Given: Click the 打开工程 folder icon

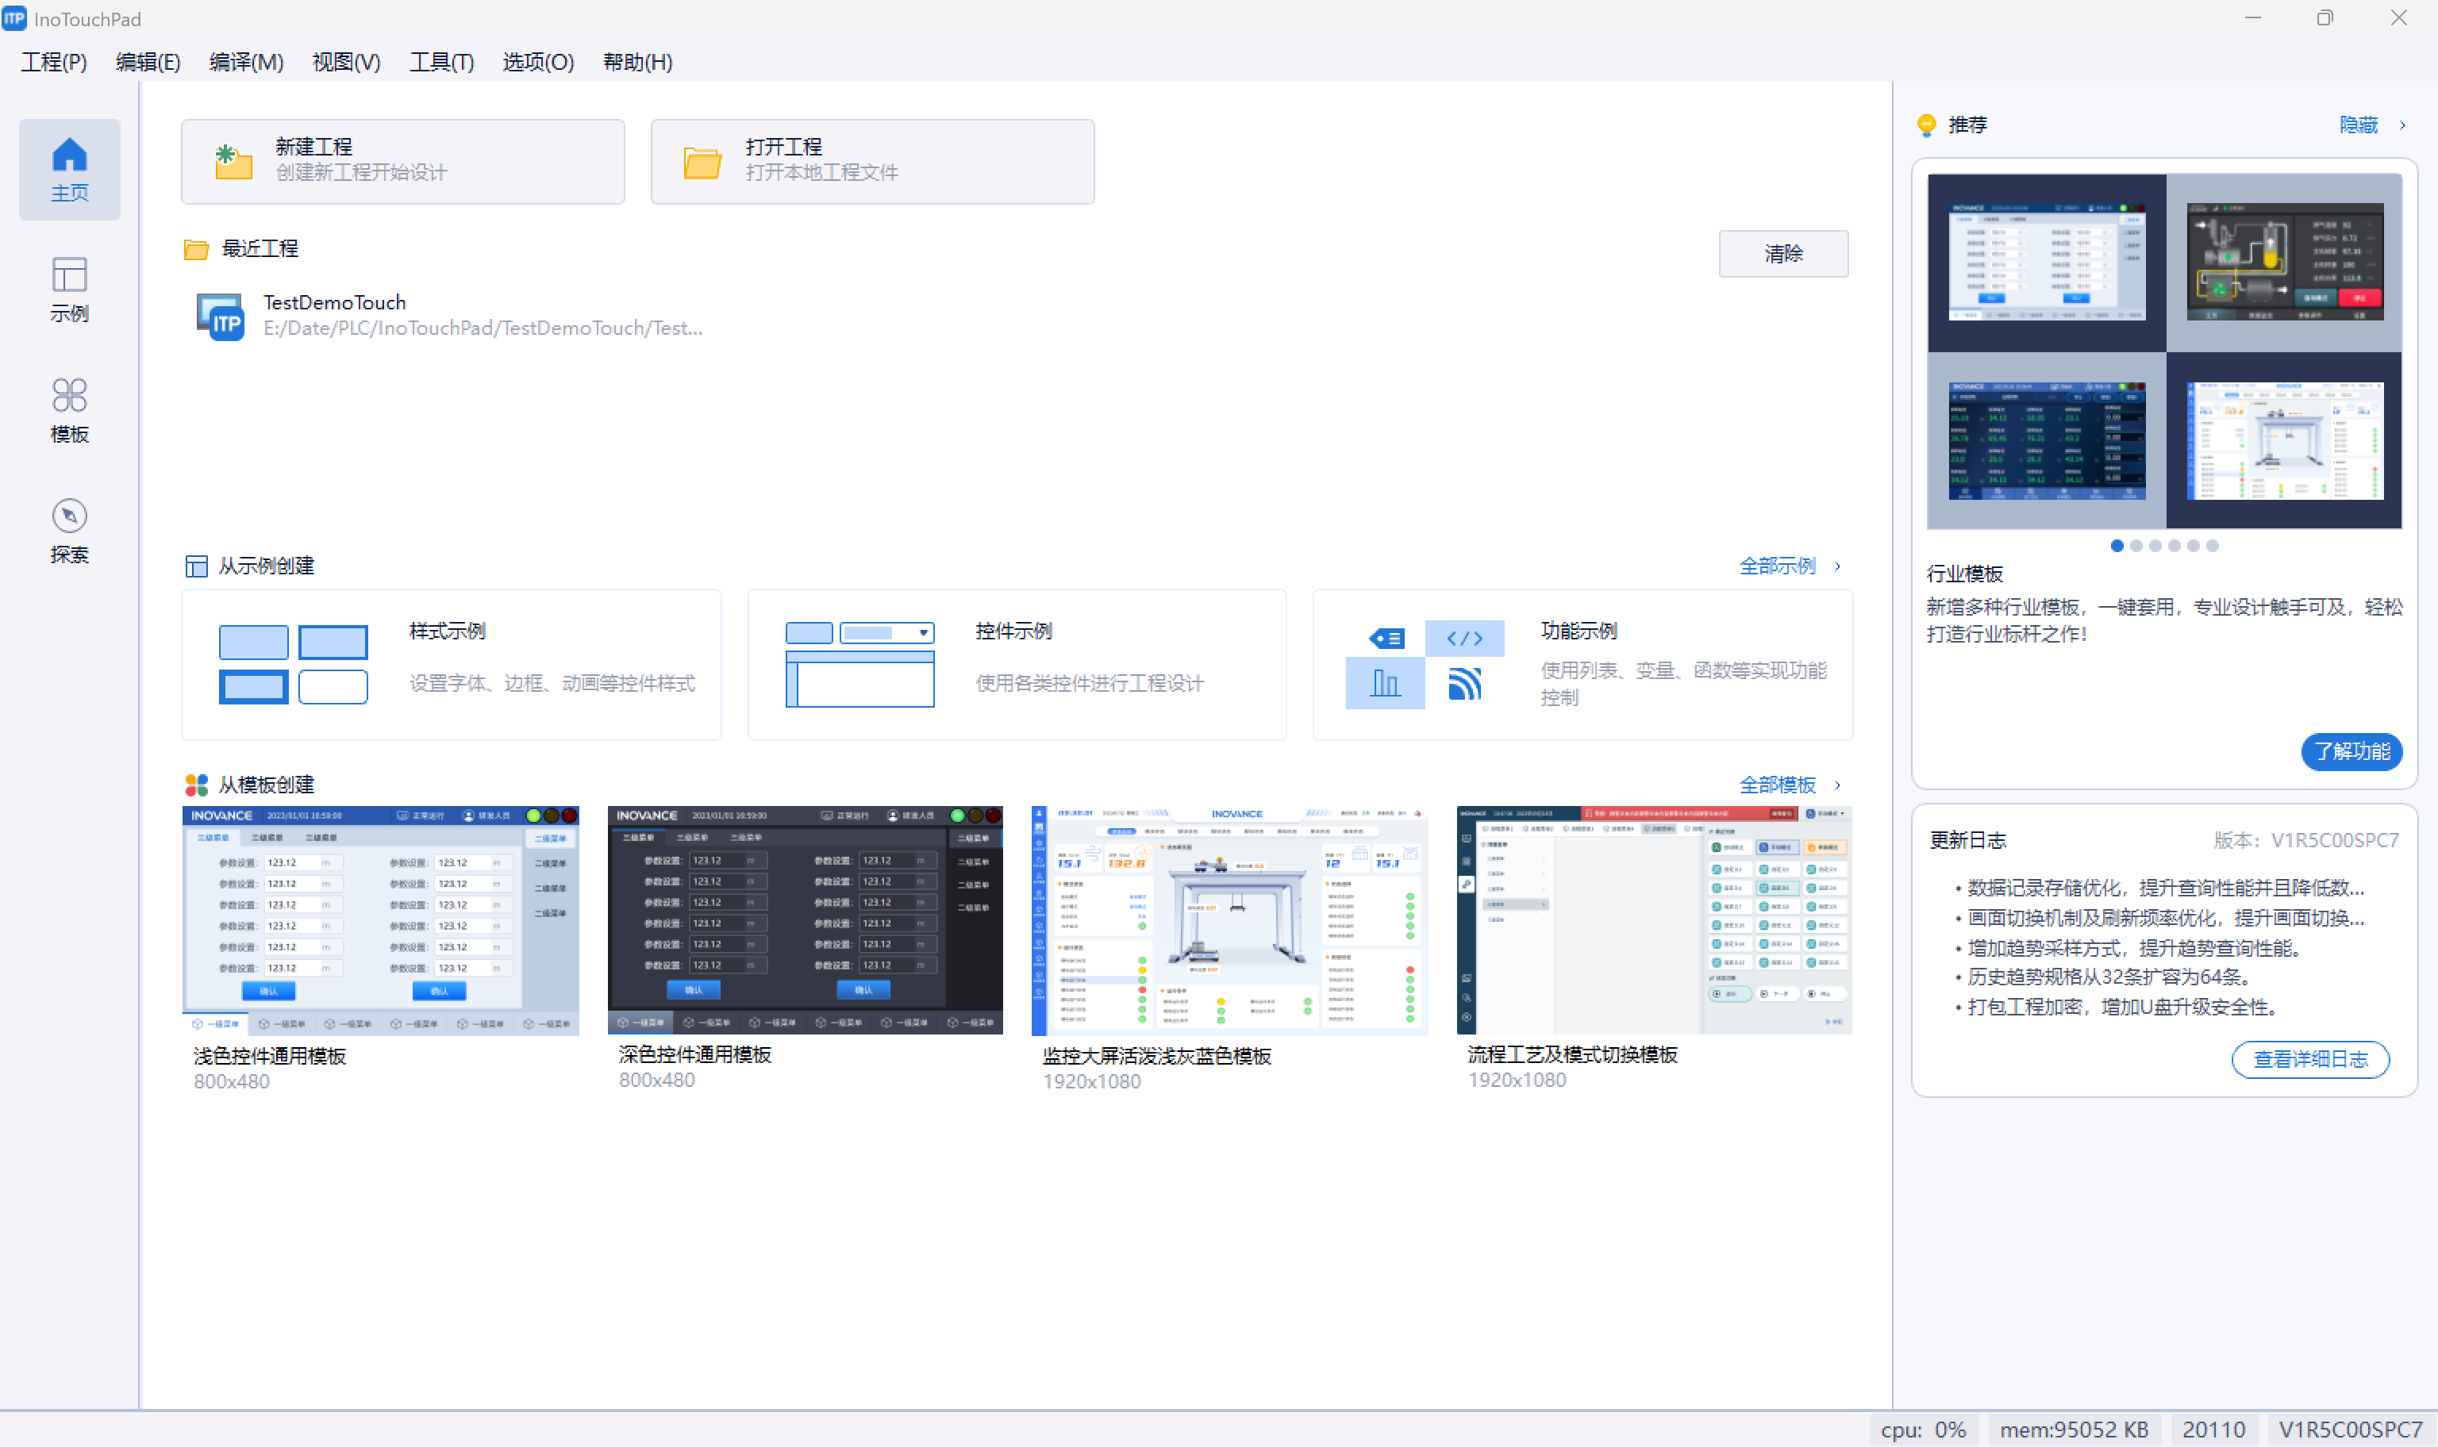Looking at the screenshot, I should (x=702, y=162).
